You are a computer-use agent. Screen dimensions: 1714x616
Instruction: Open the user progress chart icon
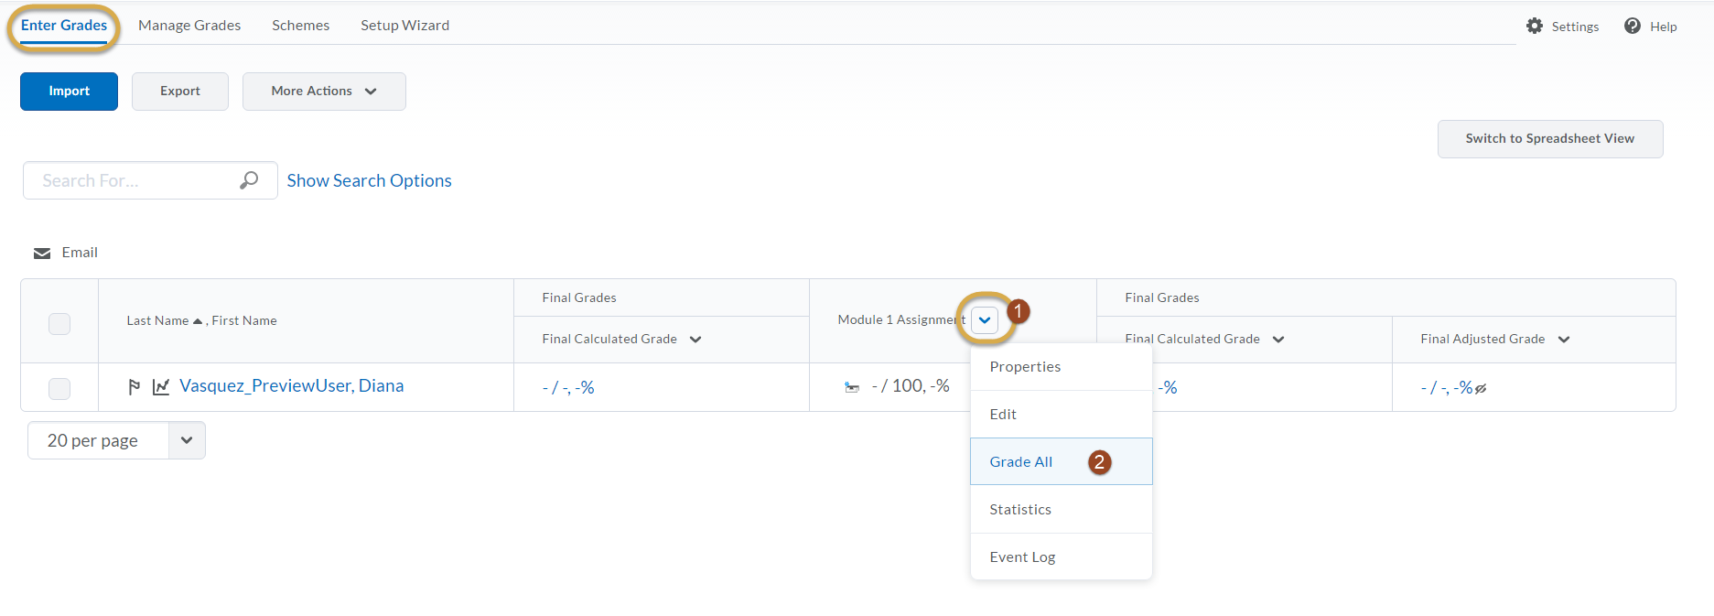coord(161,387)
